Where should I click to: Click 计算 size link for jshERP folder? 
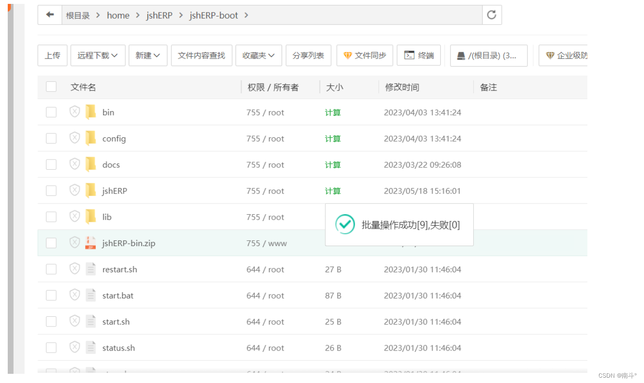pyautogui.click(x=333, y=191)
